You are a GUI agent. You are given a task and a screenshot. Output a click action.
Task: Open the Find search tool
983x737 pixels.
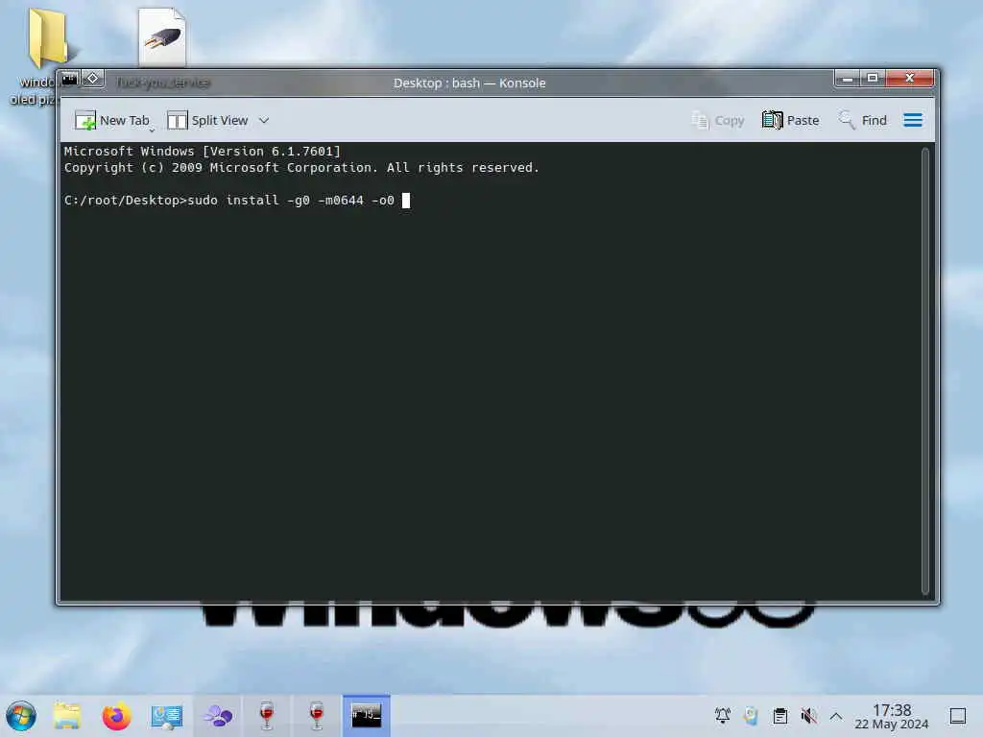pos(863,120)
